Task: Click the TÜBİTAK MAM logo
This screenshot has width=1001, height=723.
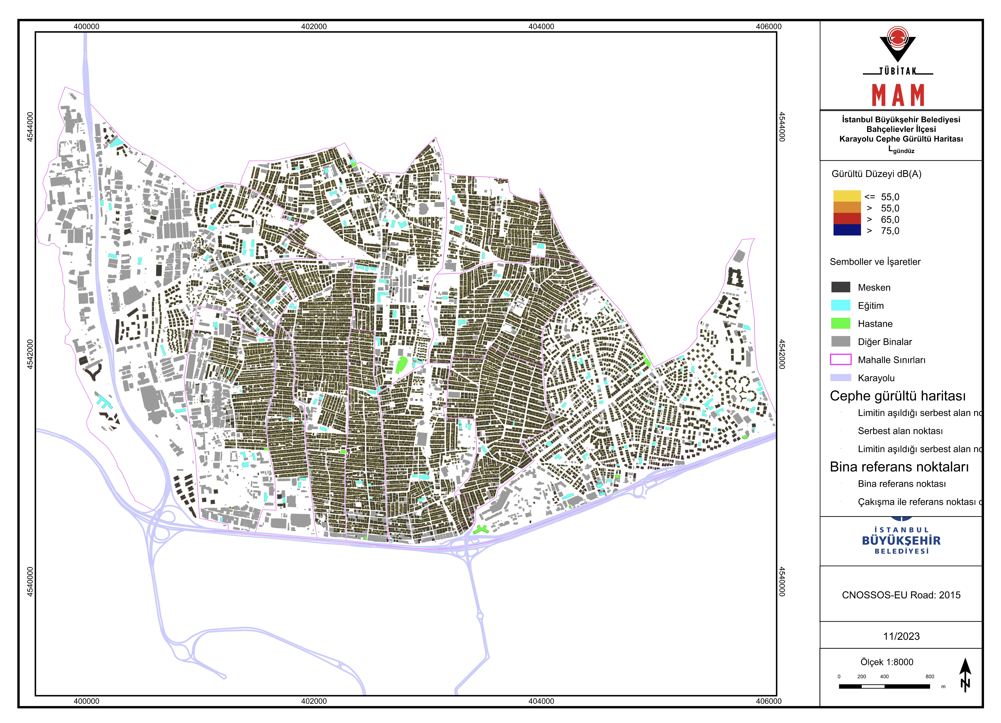Action: point(898,66)
